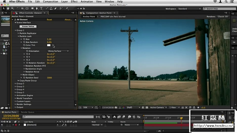Click the Size value 5.50

49,39
